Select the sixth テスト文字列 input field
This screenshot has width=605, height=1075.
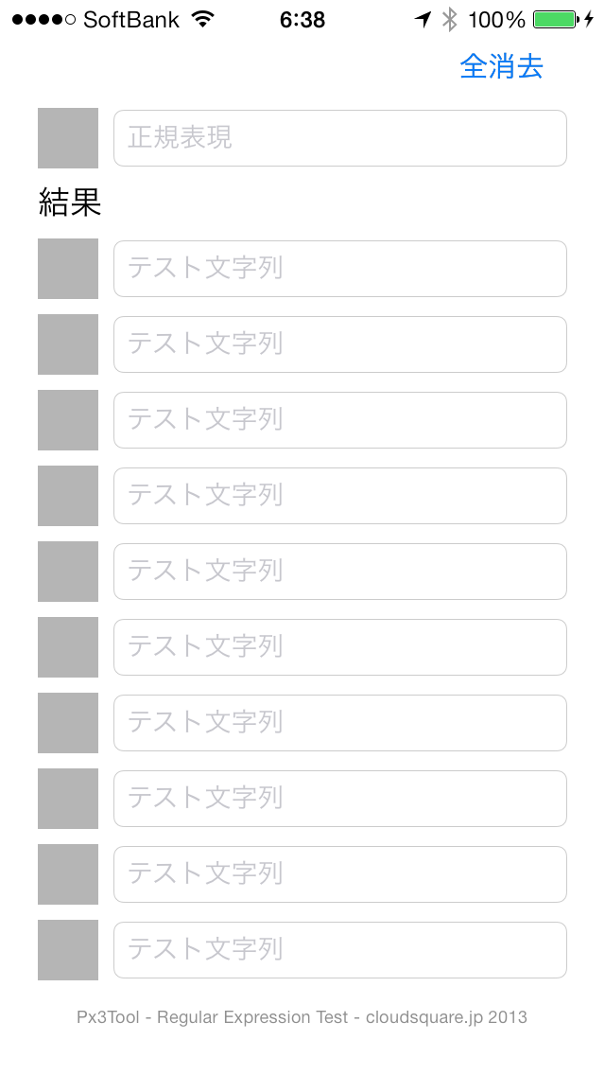340,647
